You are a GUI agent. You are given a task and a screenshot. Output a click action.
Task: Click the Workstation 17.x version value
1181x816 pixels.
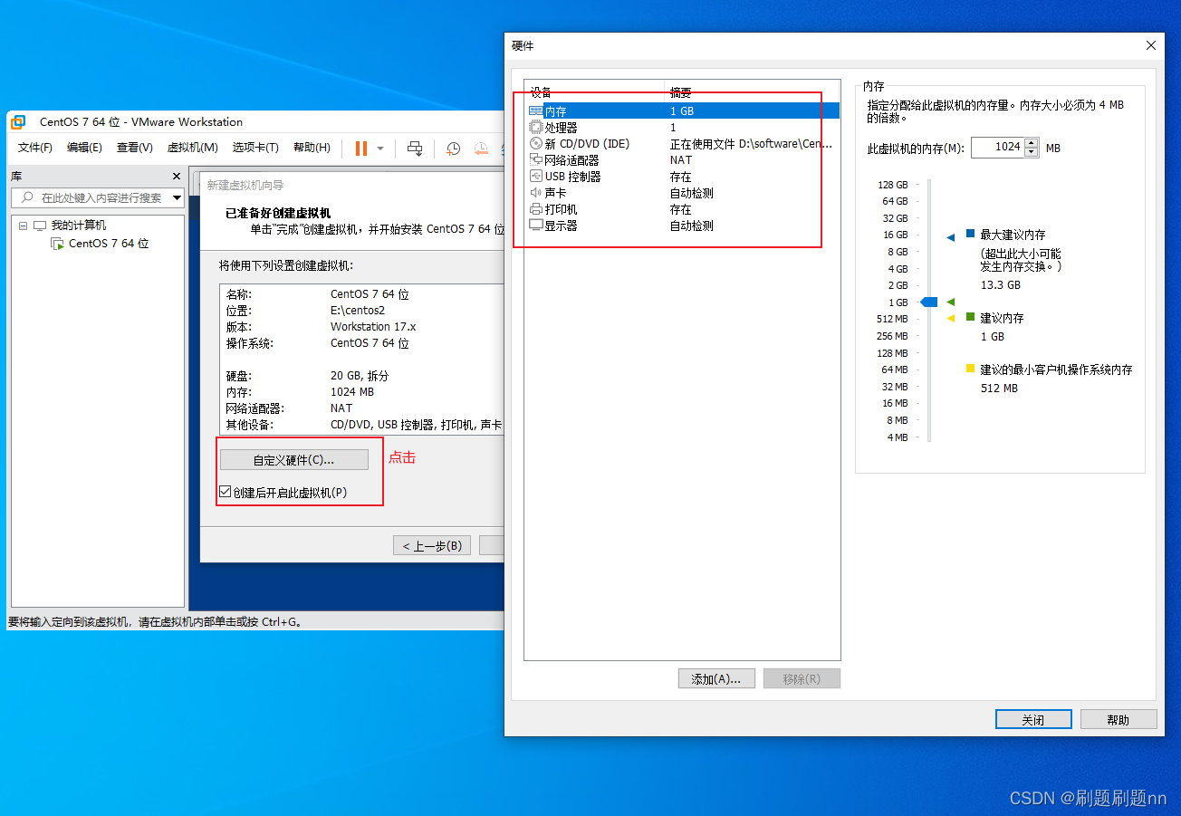click(x=373, y=327)
